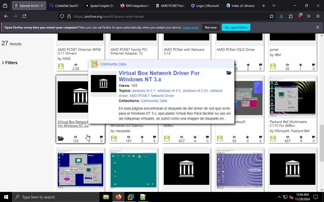Open the Downloads panel
324x202 pixels.
click(281, 16)
